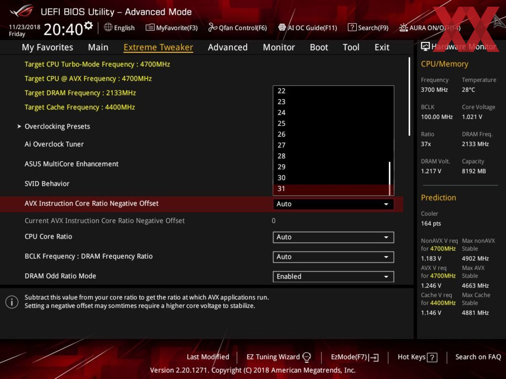This screenshot has height=379, width=506.
Task: Click the Search(F9) question mark icon
Action: 352,27
